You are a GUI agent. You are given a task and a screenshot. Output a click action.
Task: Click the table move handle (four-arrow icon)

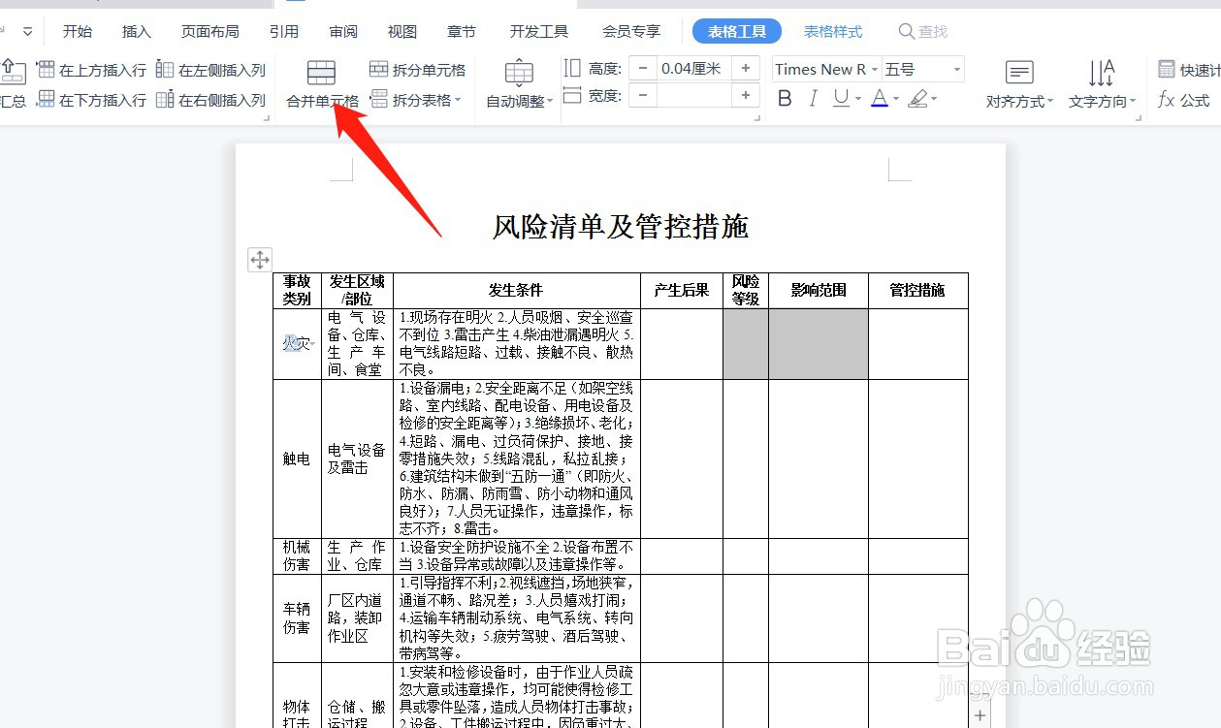[x=260, y=259]
